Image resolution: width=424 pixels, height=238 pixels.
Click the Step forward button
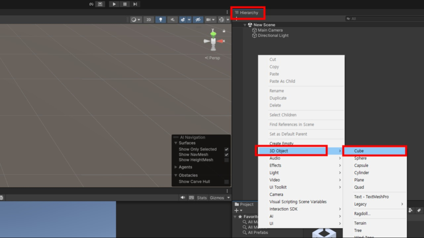coord(135,4)
